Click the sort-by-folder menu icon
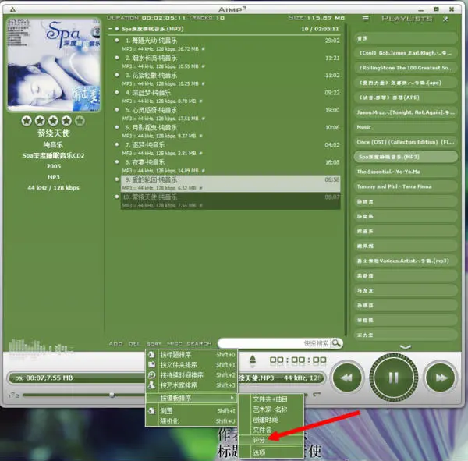The image size is (468, 461). point(151,364)
